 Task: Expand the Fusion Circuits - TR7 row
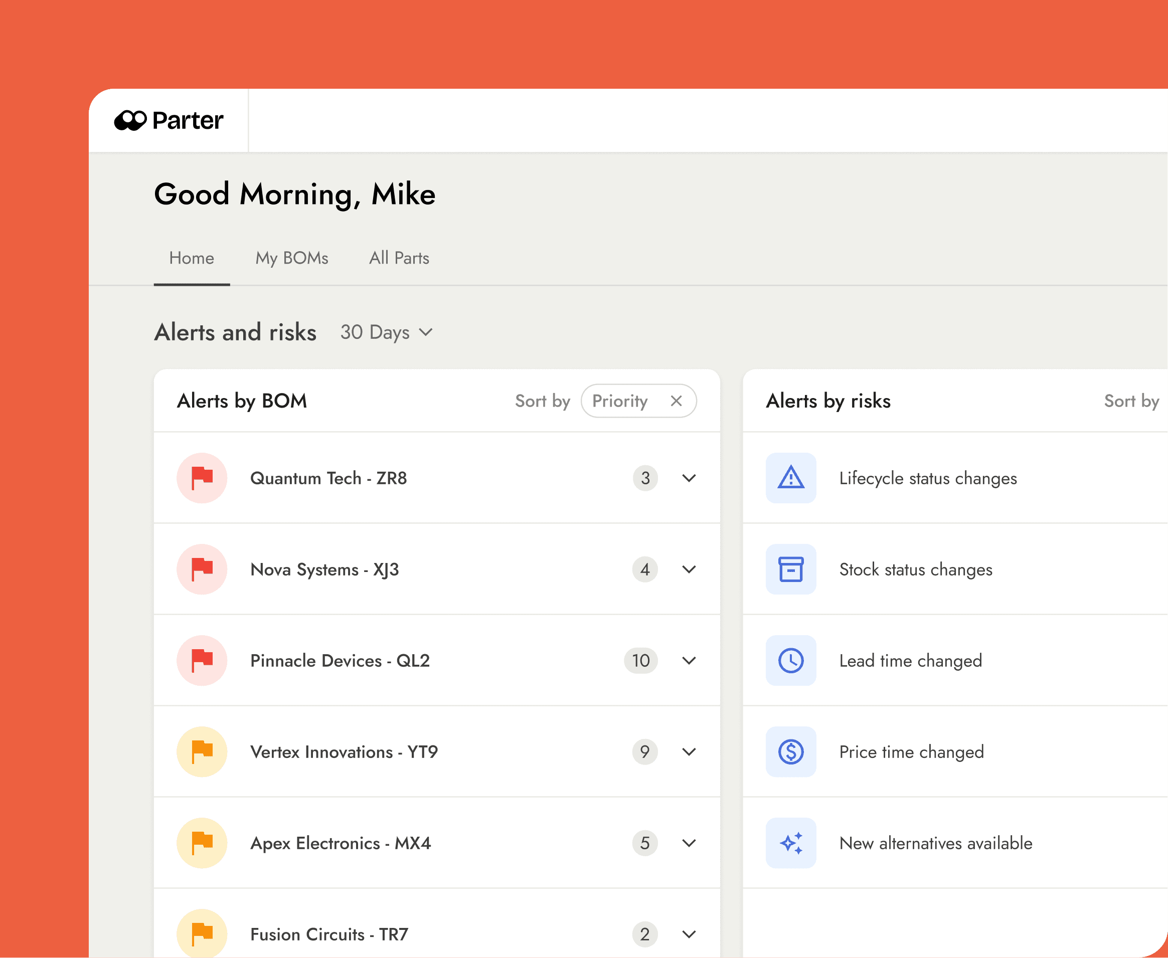(689, 934)
